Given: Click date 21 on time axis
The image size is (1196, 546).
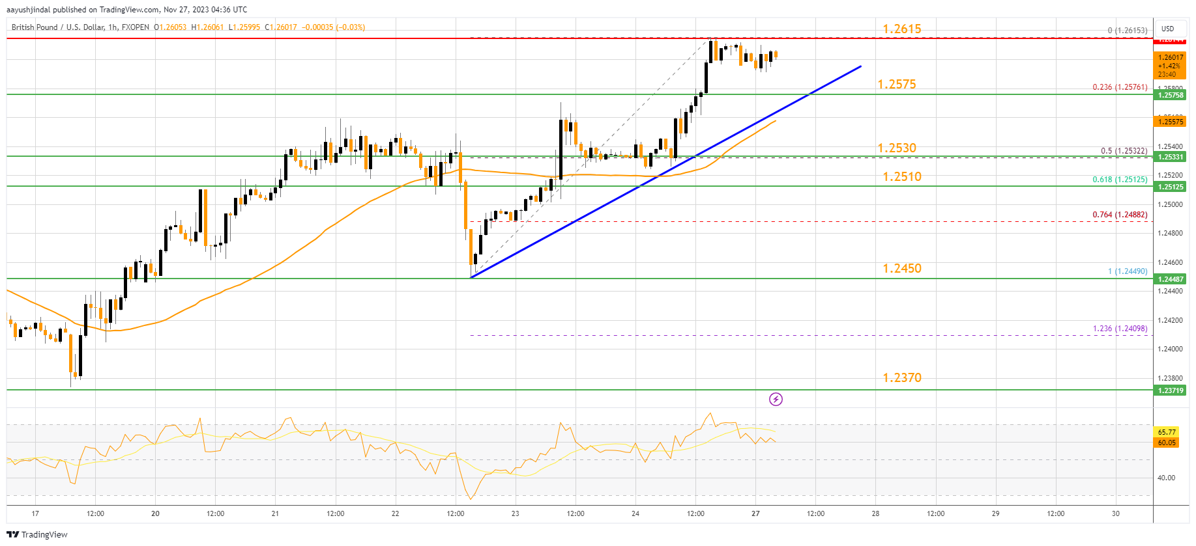Looking at the screenshot, I should tap(275, 513).
